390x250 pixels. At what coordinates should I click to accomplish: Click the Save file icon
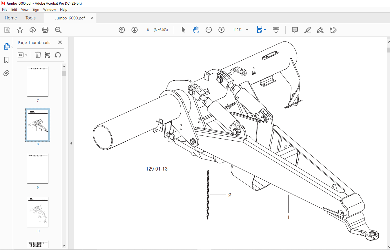coord(7,30)
